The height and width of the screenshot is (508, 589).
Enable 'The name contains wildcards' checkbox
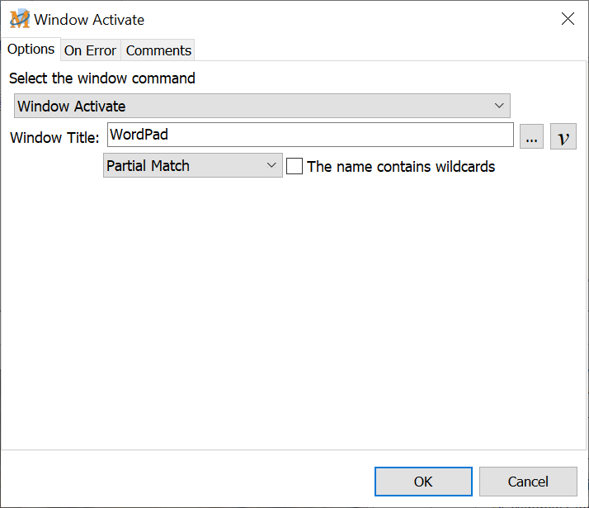coord(294,166)
